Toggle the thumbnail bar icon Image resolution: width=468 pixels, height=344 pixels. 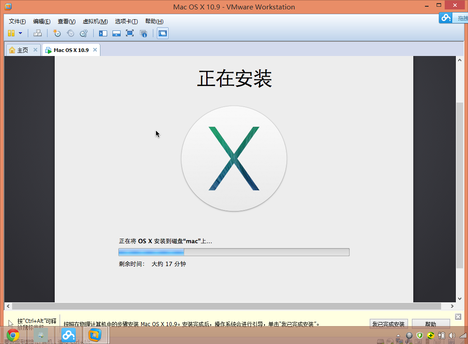click(117, 33)
